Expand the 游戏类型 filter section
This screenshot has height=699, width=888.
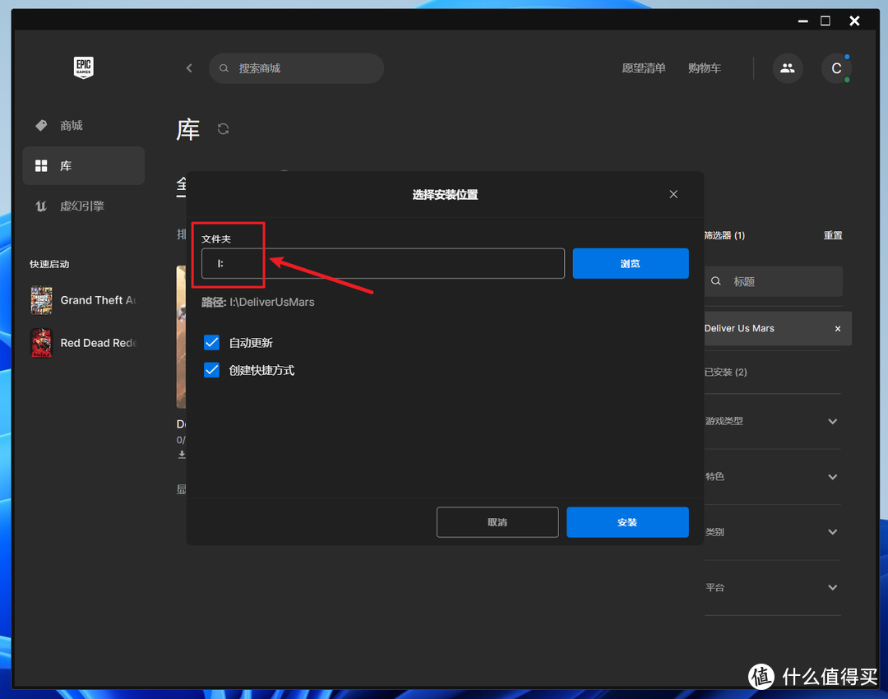[x=832, y=421]
